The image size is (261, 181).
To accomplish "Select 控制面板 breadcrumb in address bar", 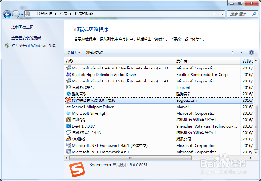I will coord(45,14).
